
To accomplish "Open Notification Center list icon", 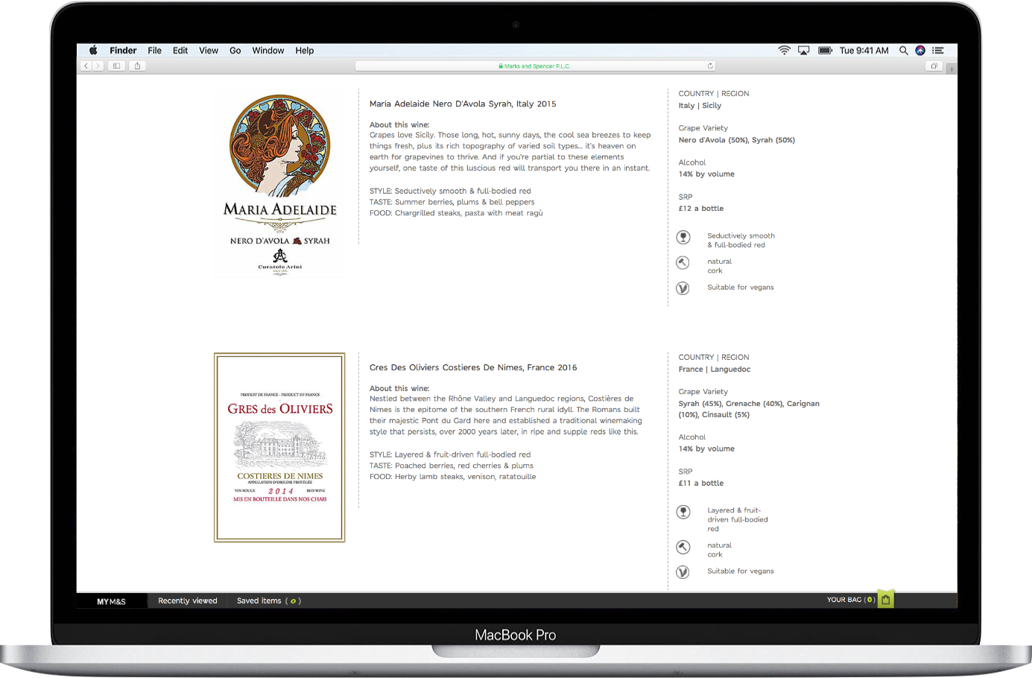I will (938, 51).
